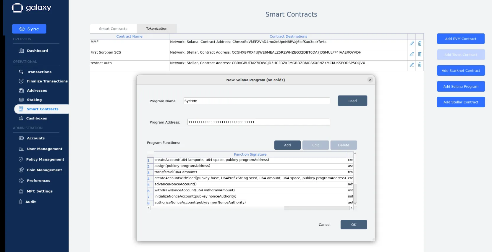492x252 pixels.
Task: Delete the MMF contract via trash icon
Action: 420,43
